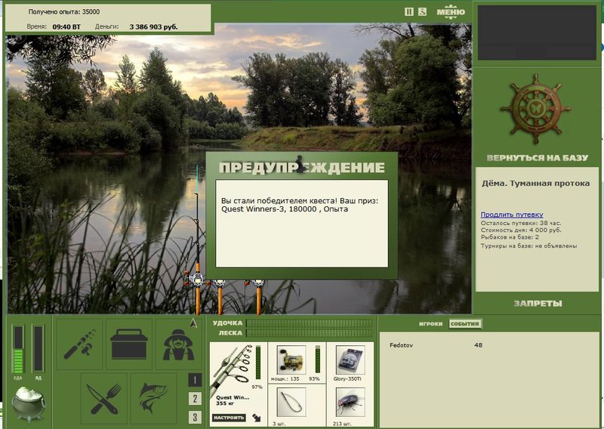Click the НАСТРОИТЬ button
604x429 pixels.
[229, 417]
